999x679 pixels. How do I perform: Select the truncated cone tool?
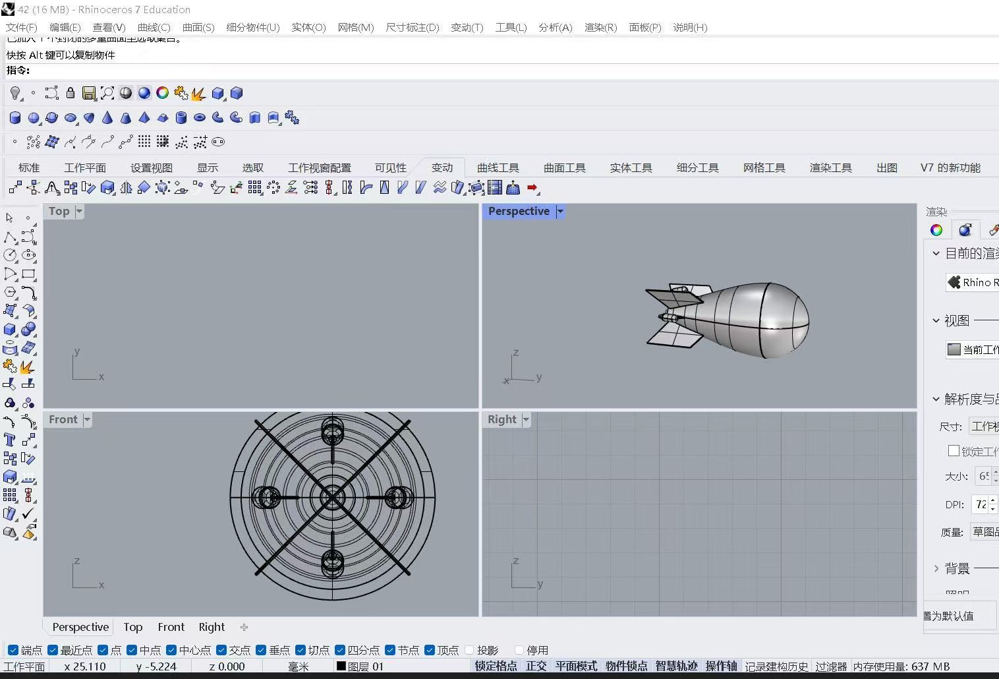126,118
